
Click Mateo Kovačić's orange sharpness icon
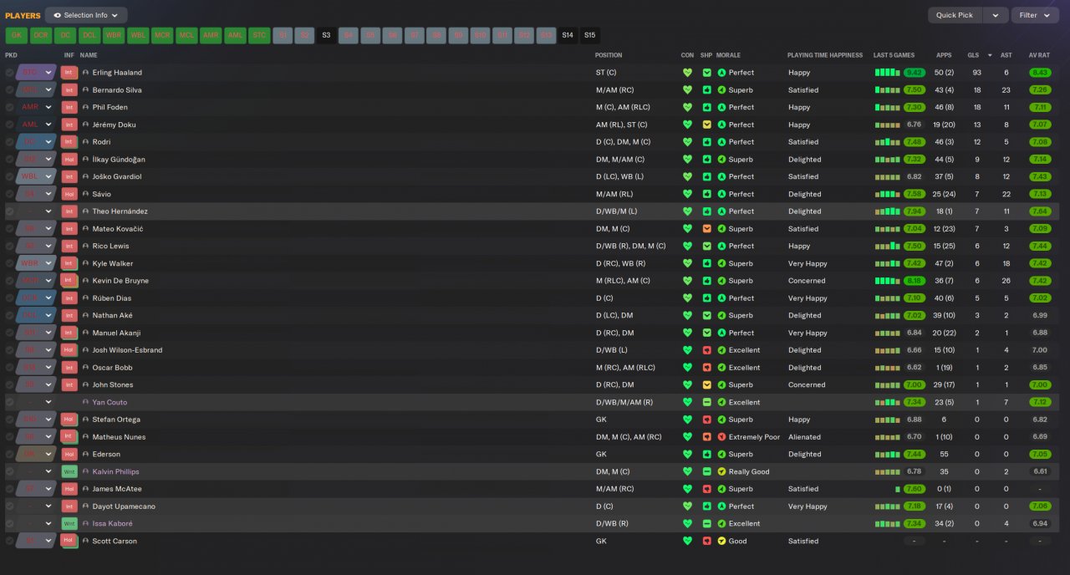[x=707, y=229]
